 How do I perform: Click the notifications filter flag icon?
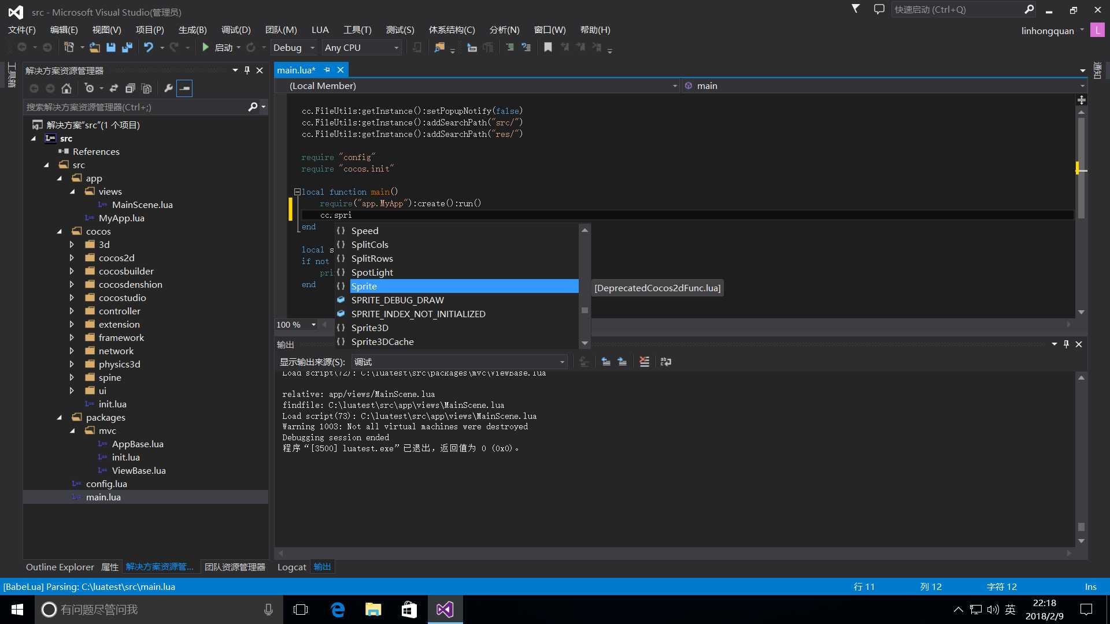[856, 9]
